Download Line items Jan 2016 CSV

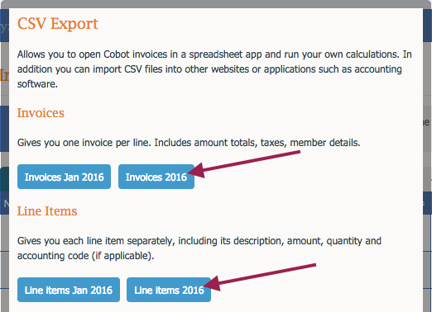pos(69,290)
